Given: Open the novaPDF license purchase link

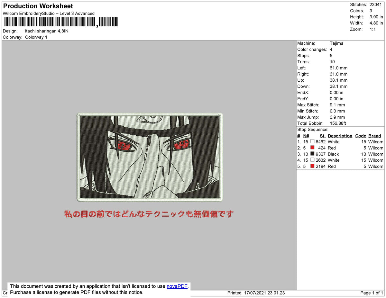Looking at the screenshot, I should [177, 286].
